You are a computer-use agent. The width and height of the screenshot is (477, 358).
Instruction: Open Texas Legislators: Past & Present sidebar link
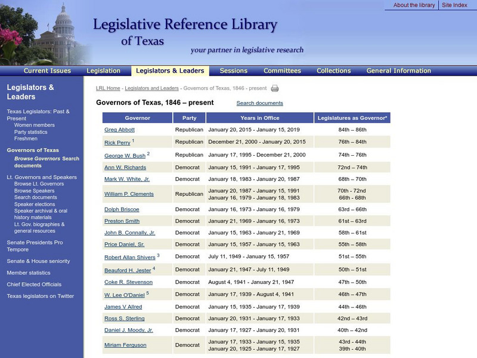pyautogui.click(x=38, y=115)
